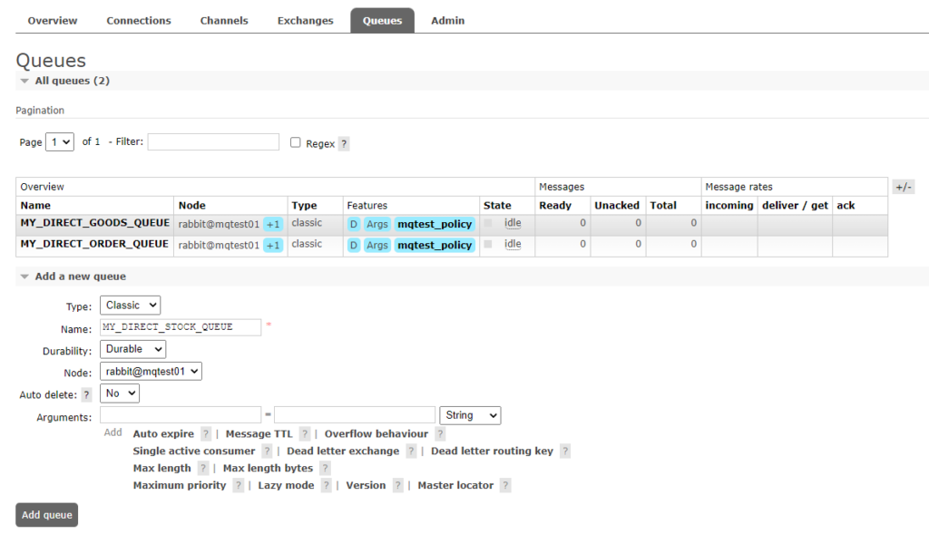
Task: Switch to the Exchanges tab
Action: tap(305, 21)
